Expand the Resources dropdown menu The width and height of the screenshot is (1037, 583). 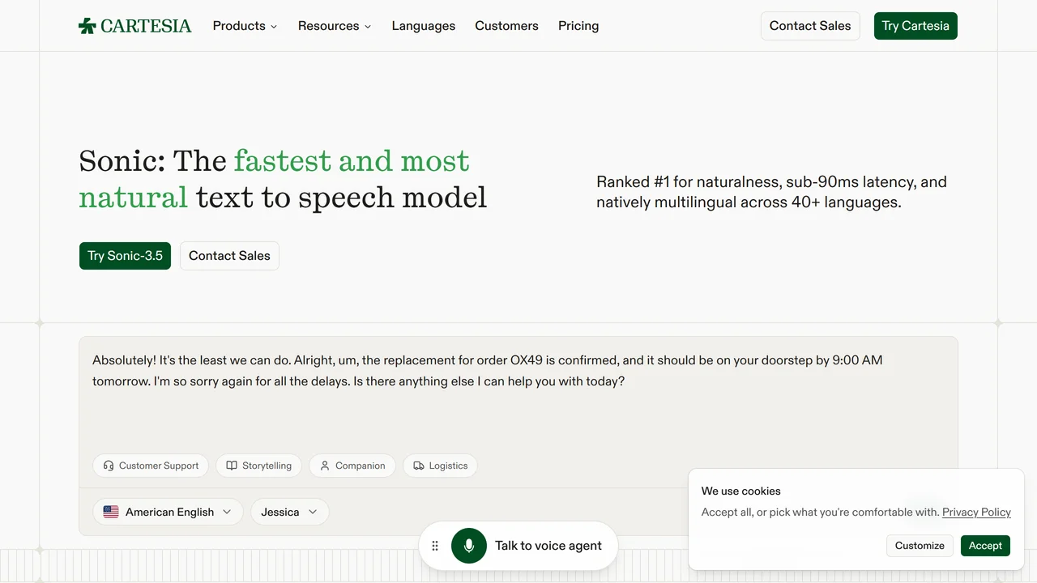(335, 26)
